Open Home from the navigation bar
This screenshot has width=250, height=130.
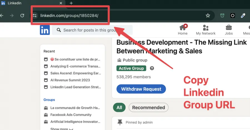[x=182, y=30]
